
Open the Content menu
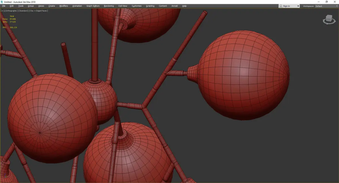point(163,6)
